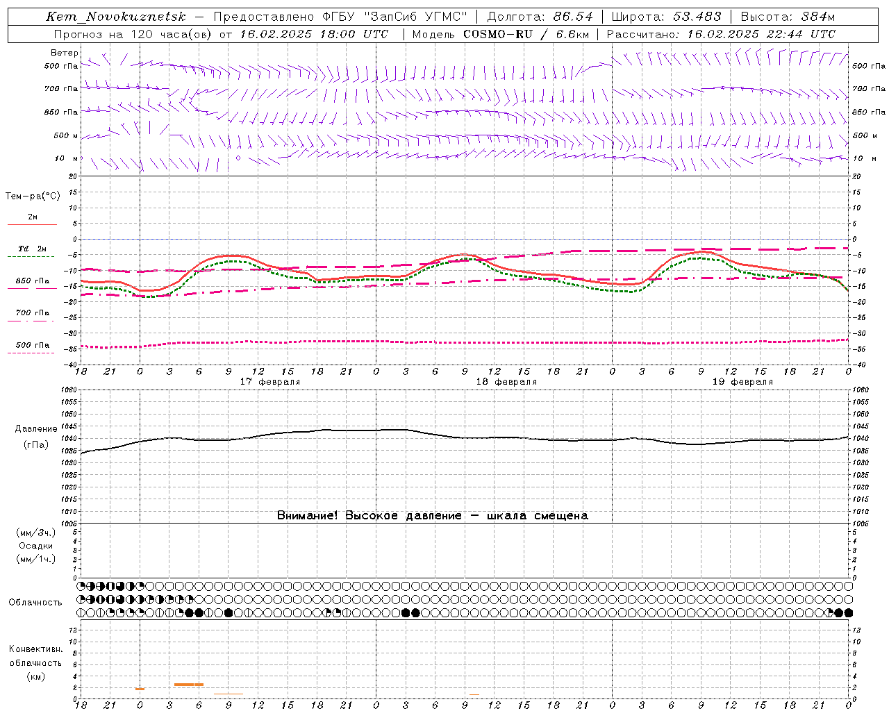889x711 pixels.
Task: Click the right 500 гПа wind level label
Action: pos(869,66)
